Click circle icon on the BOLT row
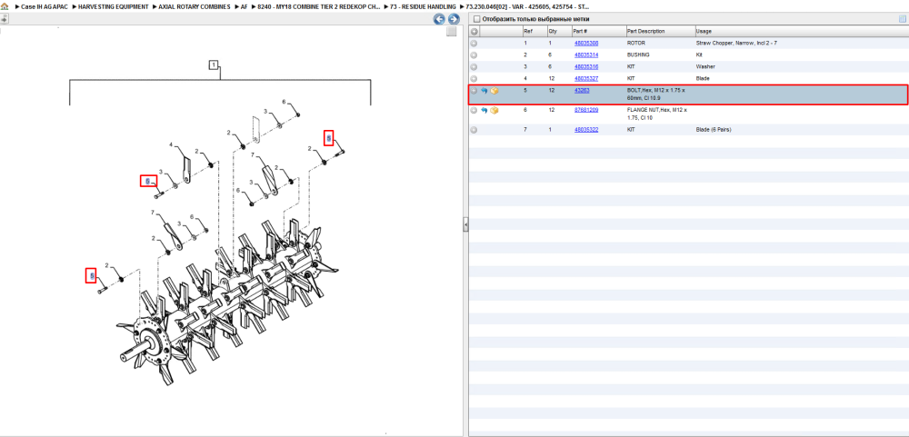The height and width of the screenshot is (437, 909). [x=474, y=91]
